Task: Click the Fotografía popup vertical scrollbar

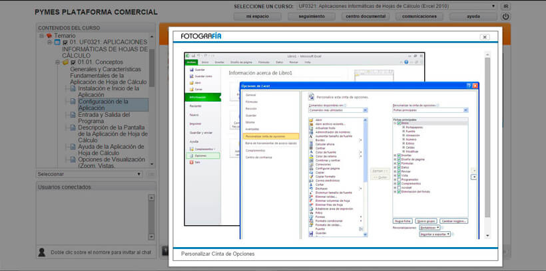Action: tap(487, 137)
